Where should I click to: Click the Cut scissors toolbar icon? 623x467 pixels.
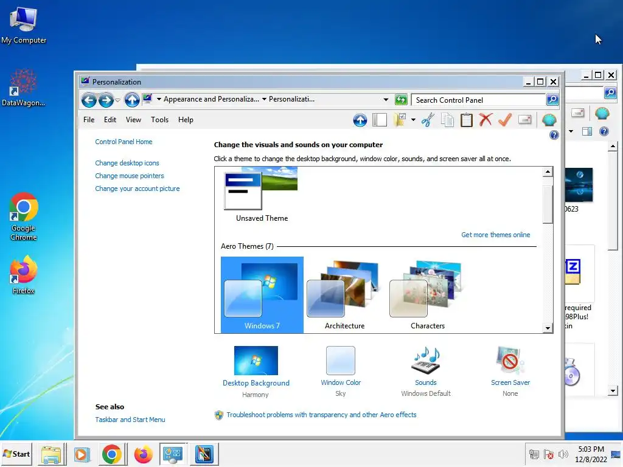click(x=428, y=120)
